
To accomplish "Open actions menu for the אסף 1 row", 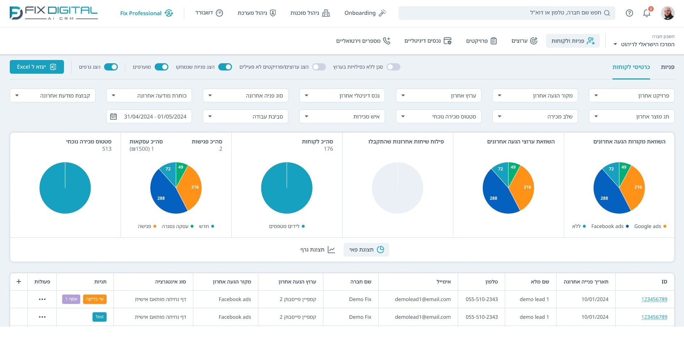I will (42, 299).
